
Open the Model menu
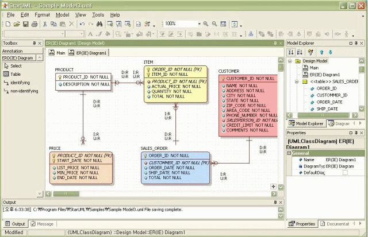62,14
